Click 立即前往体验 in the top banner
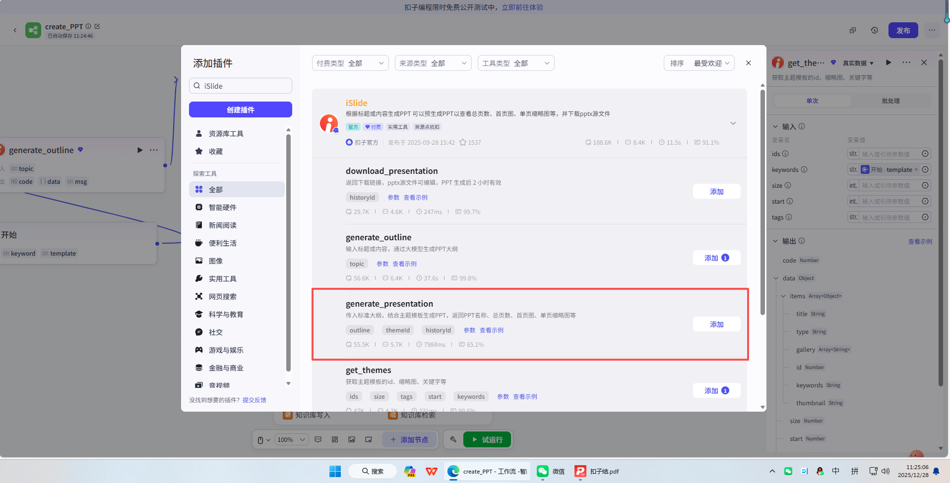Viewport: 950px width, 483px height. click(x=522, y=7)
